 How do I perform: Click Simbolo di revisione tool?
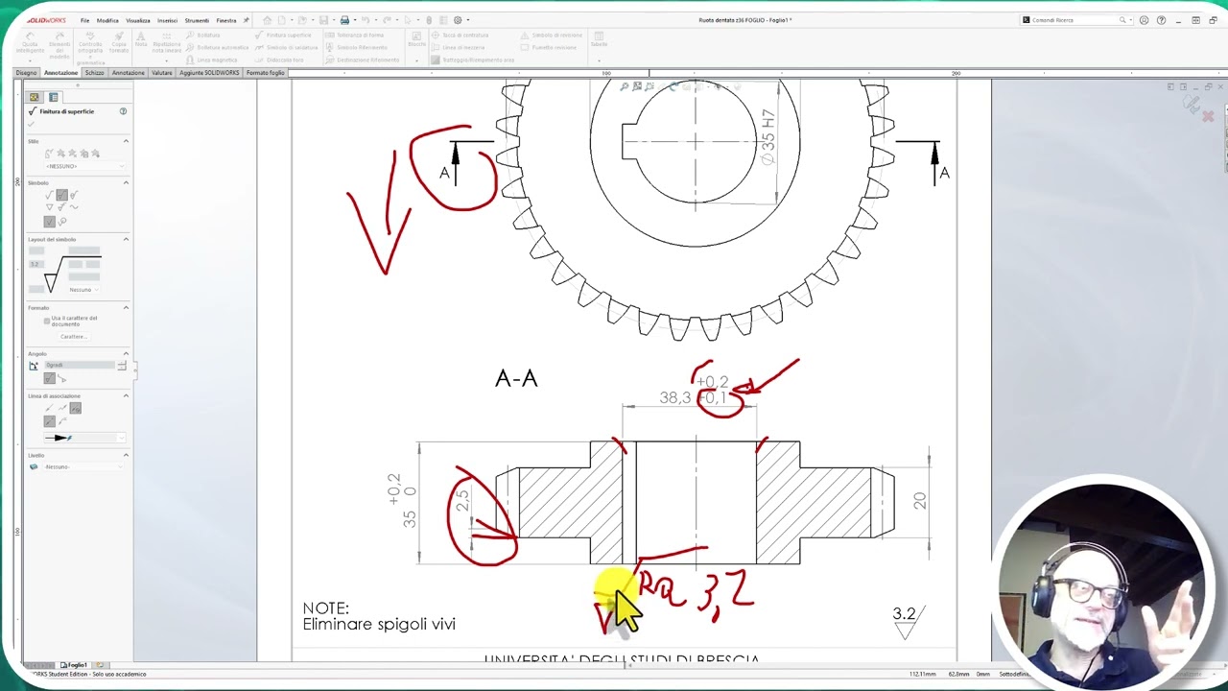552,36
